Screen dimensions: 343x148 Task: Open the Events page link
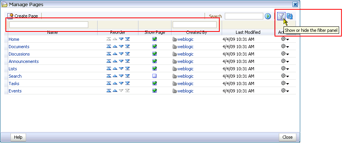point(15,91)
